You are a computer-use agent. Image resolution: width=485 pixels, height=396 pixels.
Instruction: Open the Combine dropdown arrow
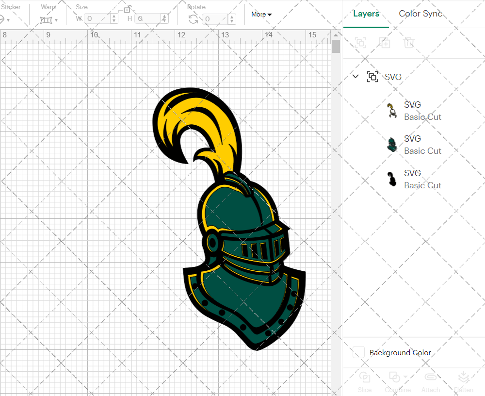(x=405, y=377)
